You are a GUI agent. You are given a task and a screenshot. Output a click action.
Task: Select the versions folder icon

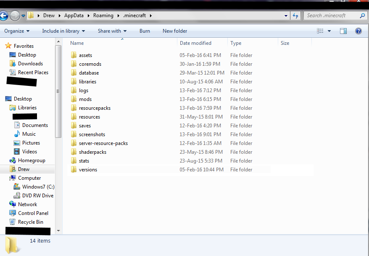pos(74,169)
